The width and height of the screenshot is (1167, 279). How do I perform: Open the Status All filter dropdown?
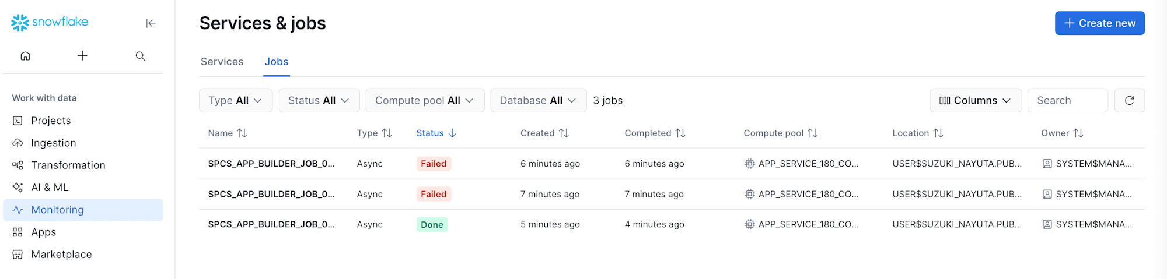(x=319, y=100)
